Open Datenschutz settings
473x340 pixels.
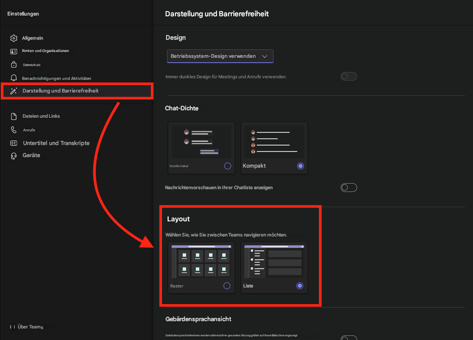32,65
